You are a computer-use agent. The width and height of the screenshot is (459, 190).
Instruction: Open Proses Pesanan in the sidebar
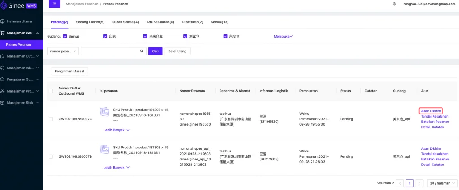[x=22, y=45]
